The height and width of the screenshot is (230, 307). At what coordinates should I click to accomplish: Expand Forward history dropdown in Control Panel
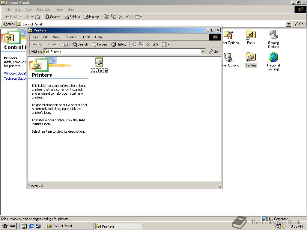[x=32, y=17]
